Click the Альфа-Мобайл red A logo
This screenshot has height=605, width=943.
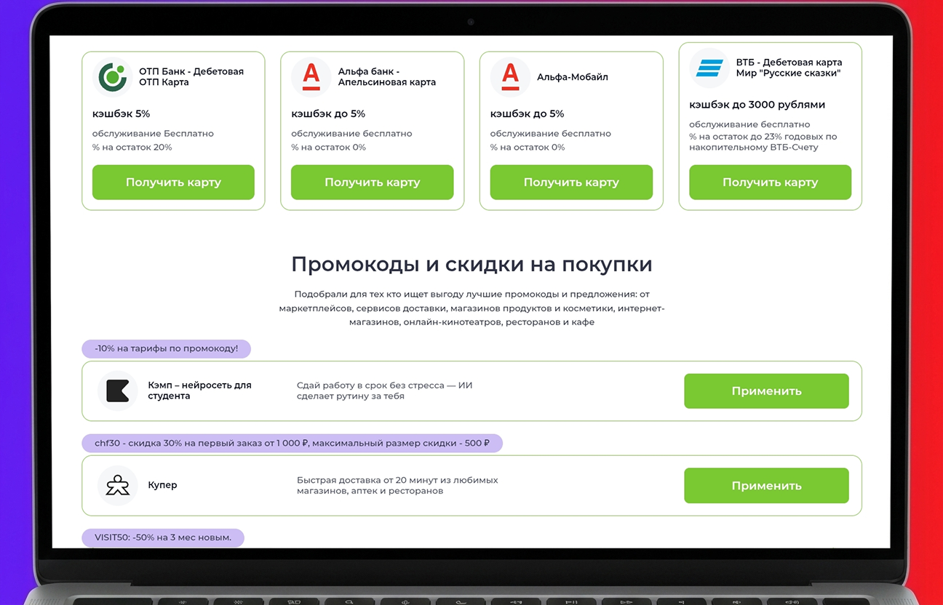pos(510,77)
